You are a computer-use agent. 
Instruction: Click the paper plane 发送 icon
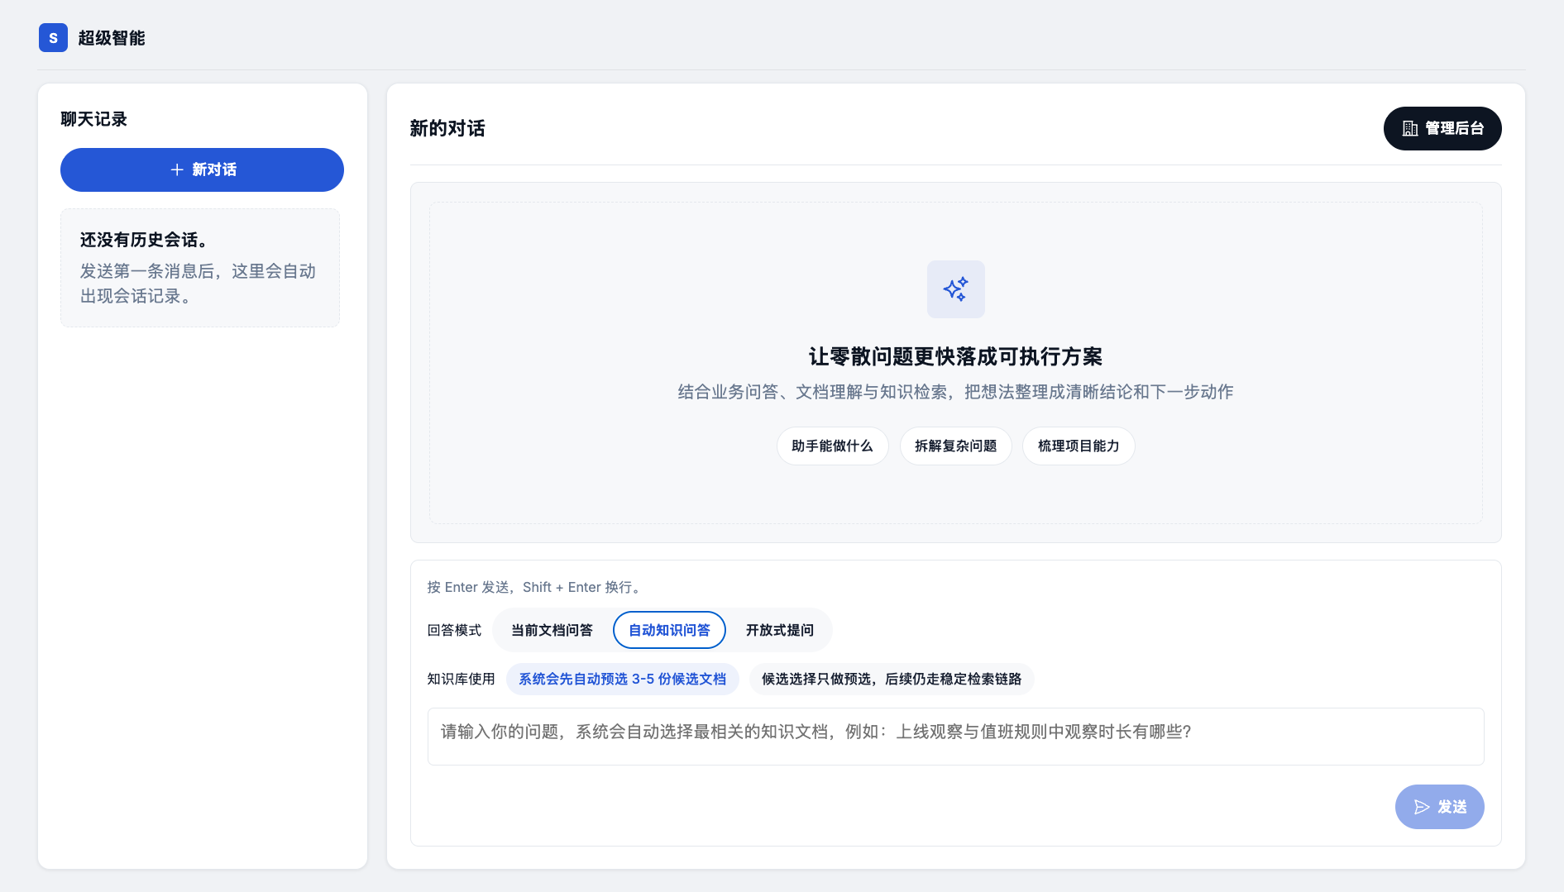(x=1422, y=807)
